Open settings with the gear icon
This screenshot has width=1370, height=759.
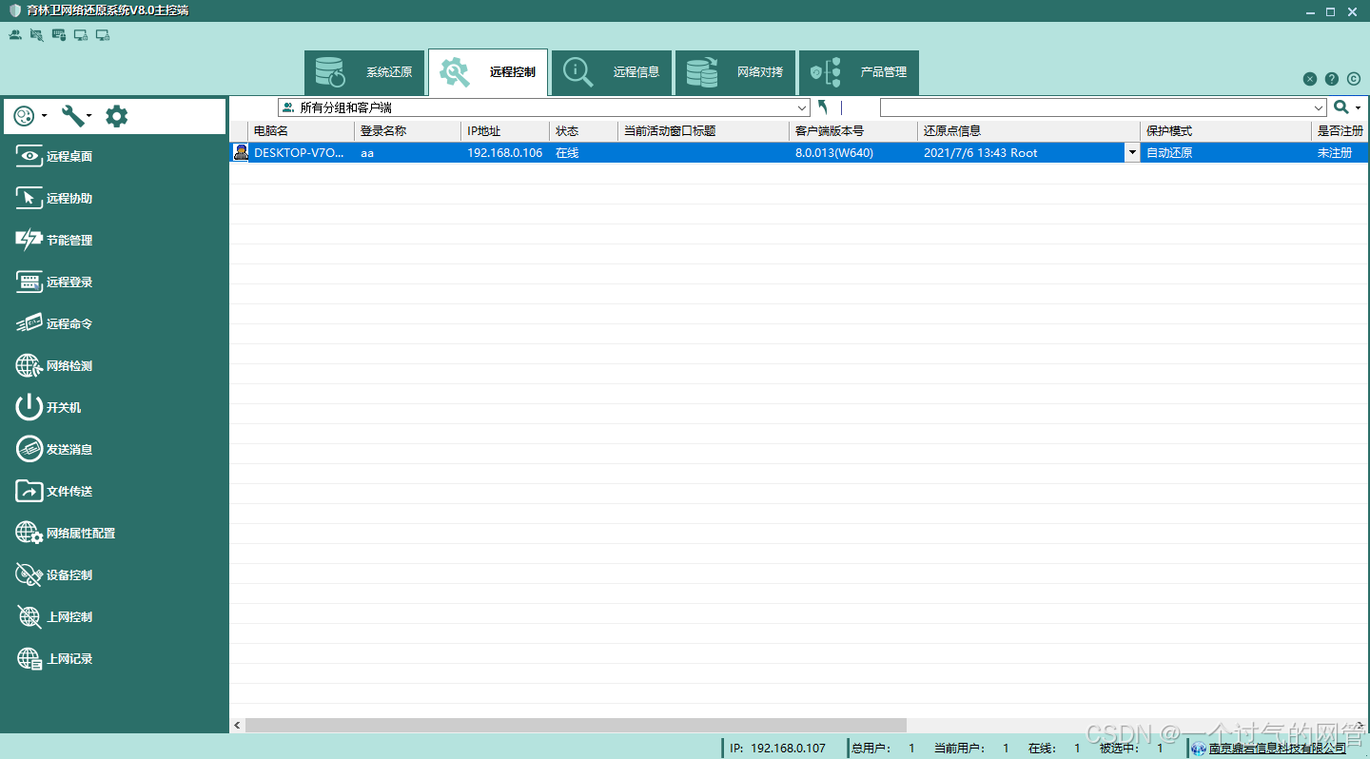tap(116, 116)
